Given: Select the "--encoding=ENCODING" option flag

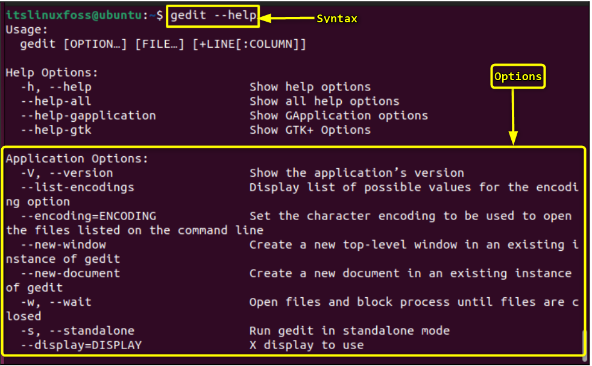Looking at the screenshot, I should coord(89,216).
